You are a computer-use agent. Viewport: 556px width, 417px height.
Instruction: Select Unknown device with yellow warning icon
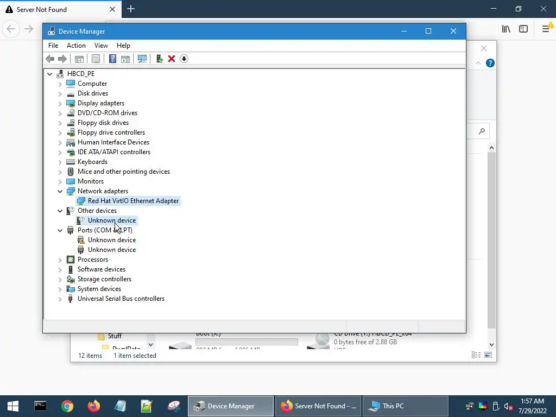coord(112,239)
